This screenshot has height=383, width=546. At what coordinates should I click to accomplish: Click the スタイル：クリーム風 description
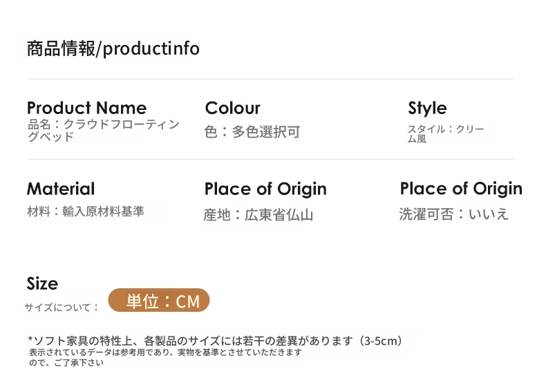(x=445, y=133)
